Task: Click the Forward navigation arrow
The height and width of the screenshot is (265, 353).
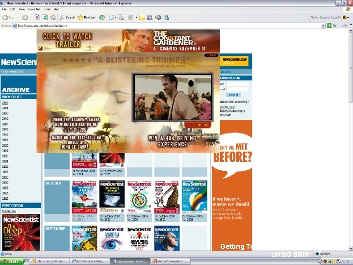Action: pos(25,17)
